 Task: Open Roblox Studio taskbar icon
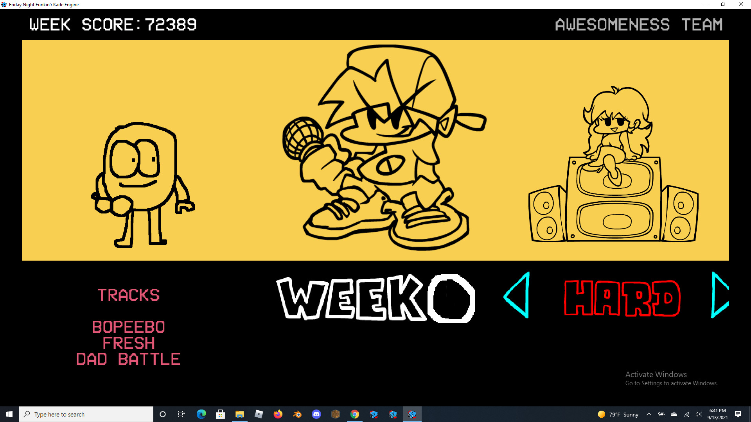coord(259,414)
